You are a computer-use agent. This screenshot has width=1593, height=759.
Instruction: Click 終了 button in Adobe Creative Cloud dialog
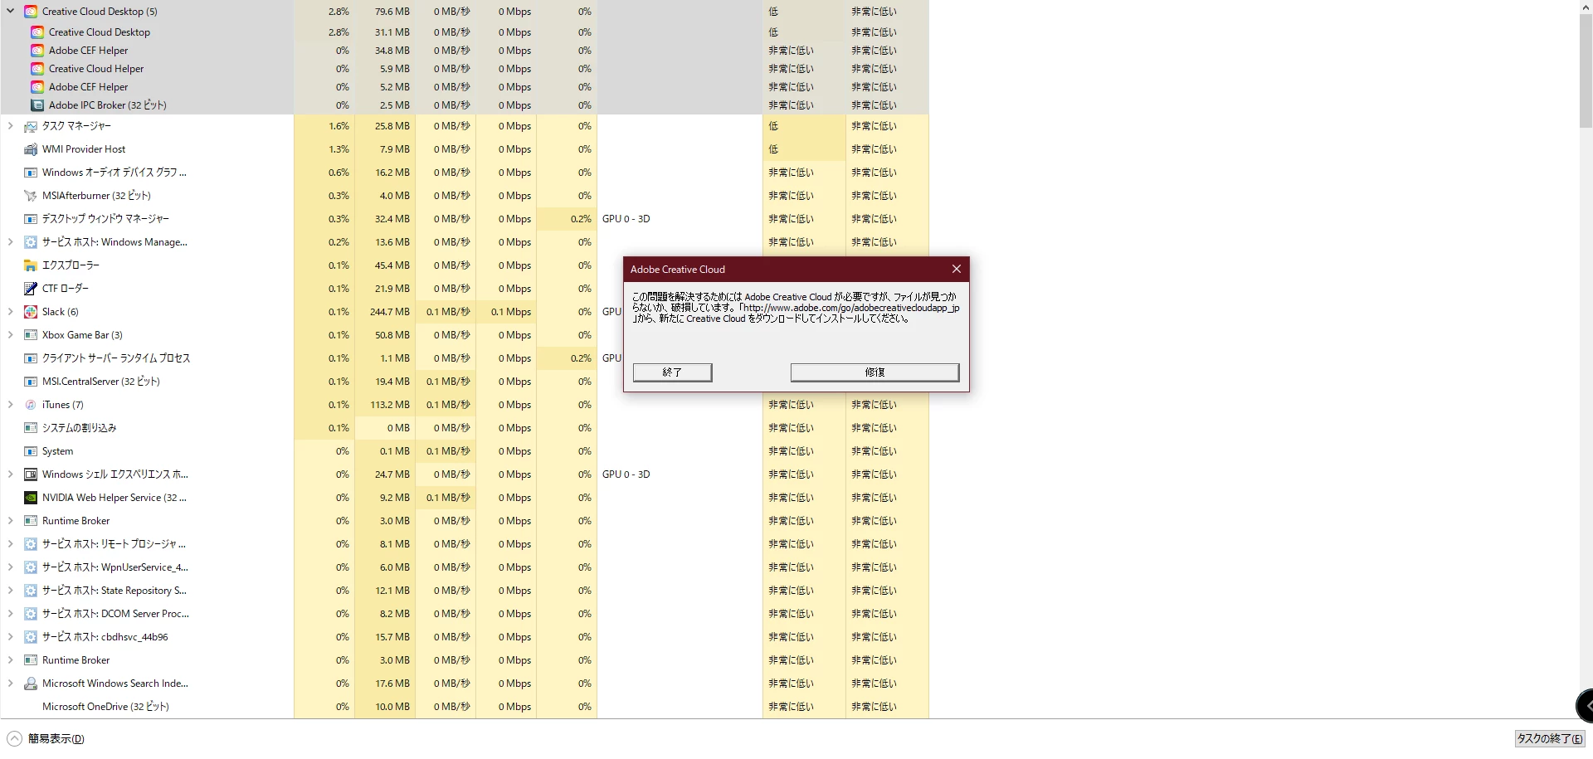[672, 372]
